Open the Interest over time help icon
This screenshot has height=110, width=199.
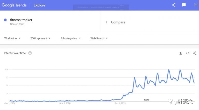click(30, 53)
